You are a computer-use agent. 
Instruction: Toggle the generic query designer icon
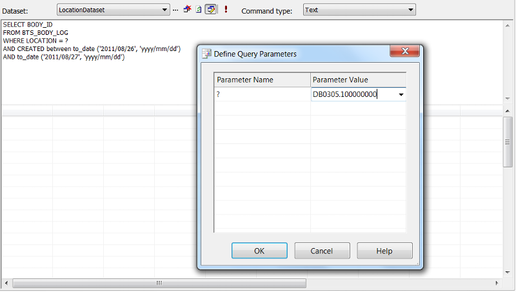click(211, 9)
